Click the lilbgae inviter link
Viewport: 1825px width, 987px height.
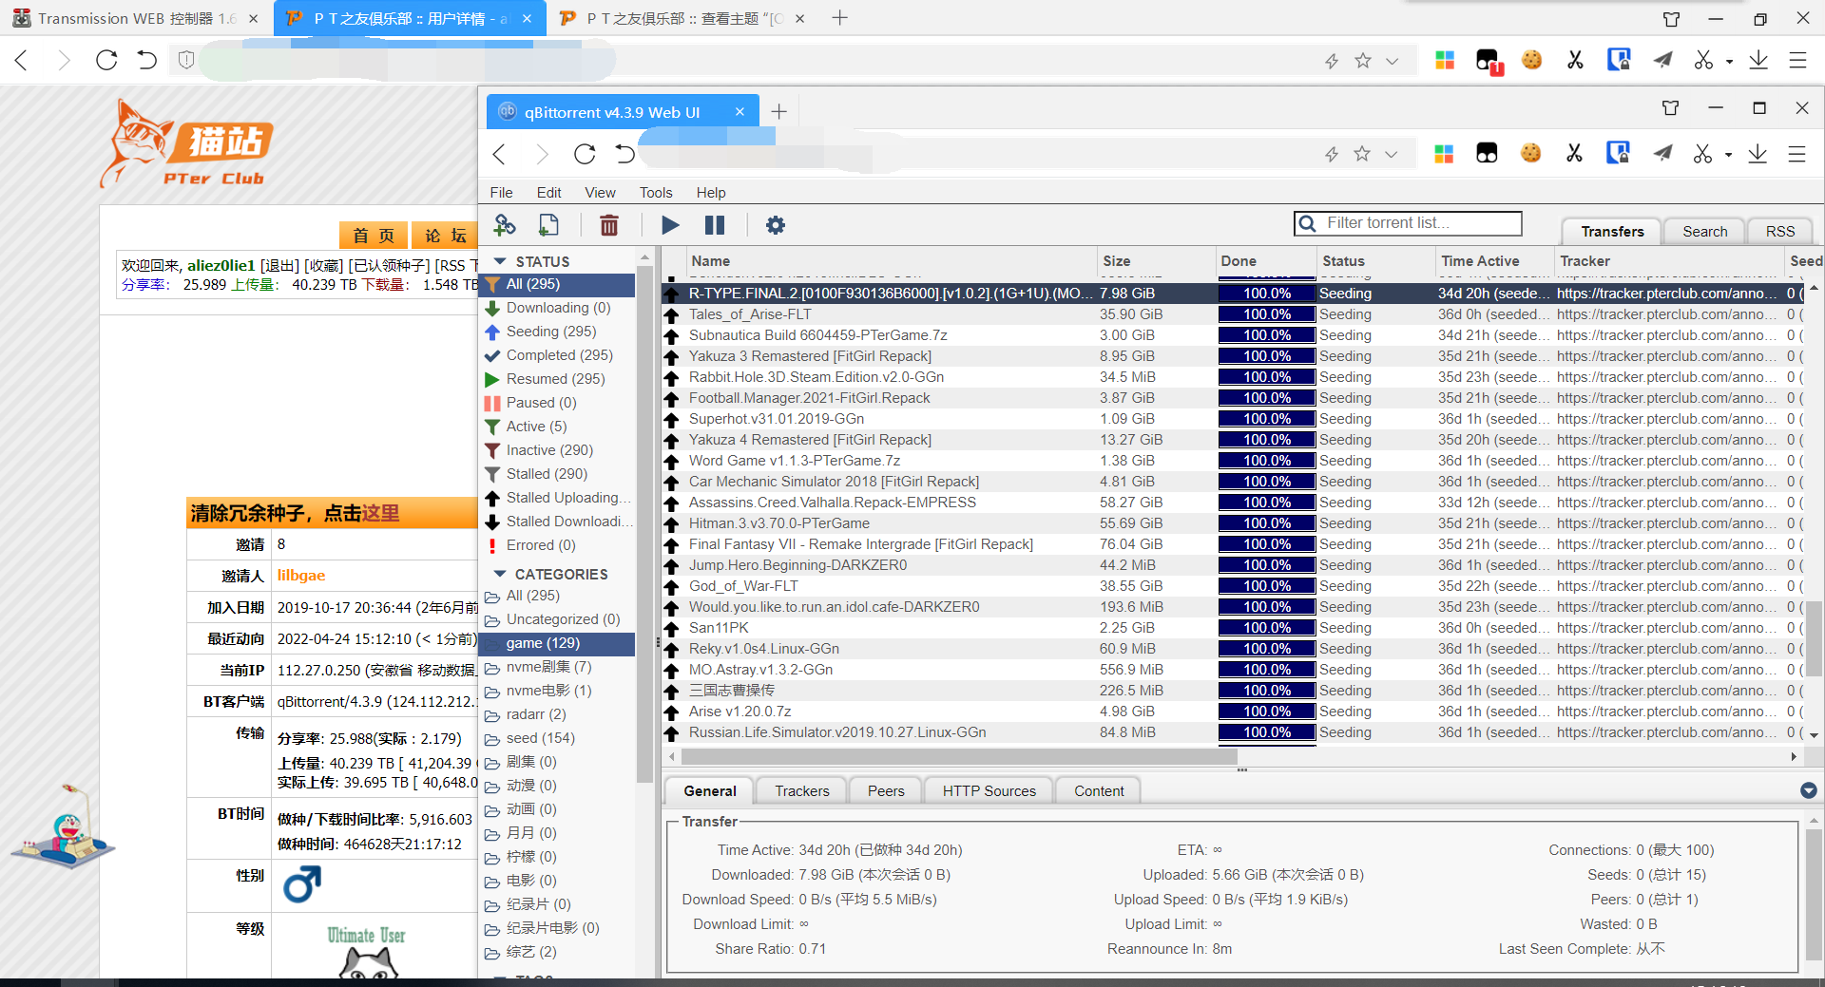point(301,576)
